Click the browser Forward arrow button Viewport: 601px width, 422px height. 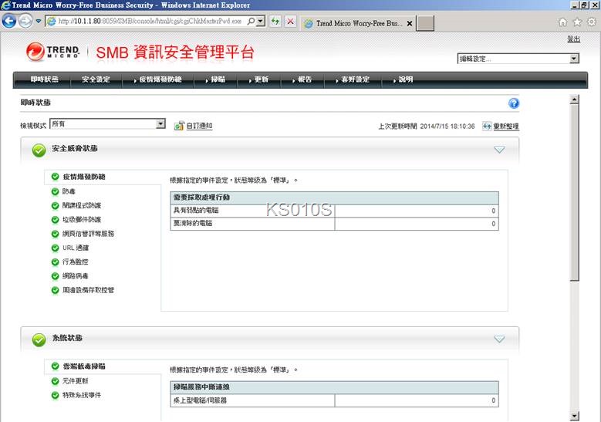point(25,21)
